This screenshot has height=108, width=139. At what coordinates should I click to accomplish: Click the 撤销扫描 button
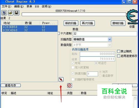[x=118, y=23]
